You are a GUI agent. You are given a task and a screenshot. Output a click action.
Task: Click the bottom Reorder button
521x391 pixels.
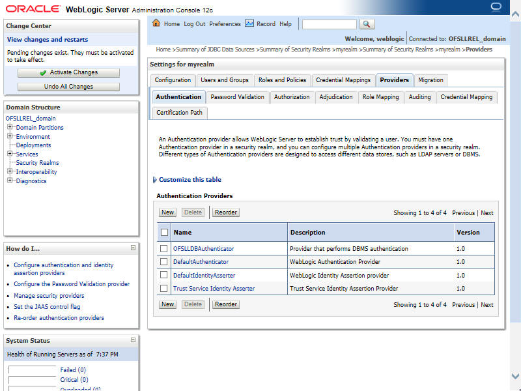pyautogui.click(x=225, y=304)
